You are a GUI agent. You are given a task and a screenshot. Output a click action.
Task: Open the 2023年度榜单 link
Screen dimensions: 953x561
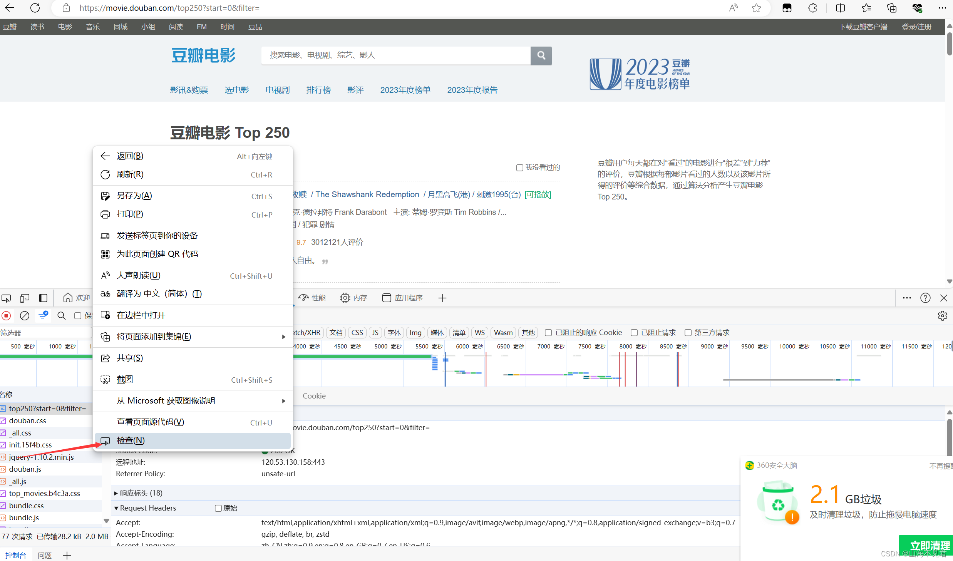[405, 90]
